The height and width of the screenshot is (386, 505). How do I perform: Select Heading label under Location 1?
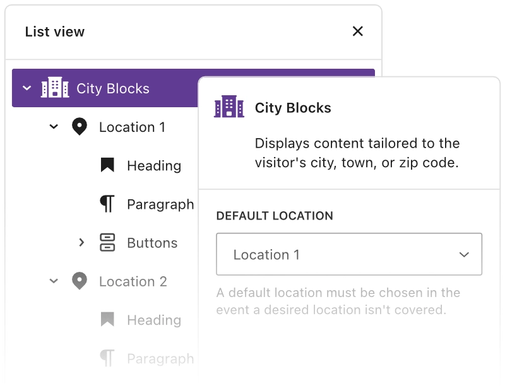154,166
